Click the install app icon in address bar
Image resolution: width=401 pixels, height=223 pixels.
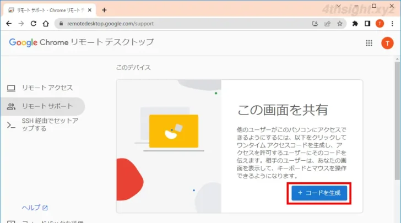point(315,24)
